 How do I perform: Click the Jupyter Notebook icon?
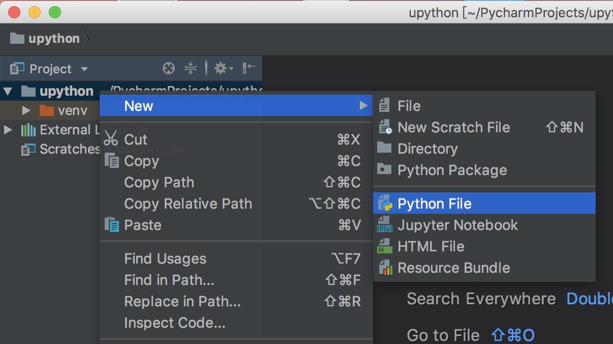point(385,225)
